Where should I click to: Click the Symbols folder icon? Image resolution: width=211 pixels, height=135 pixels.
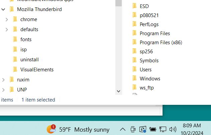(134, 60)
